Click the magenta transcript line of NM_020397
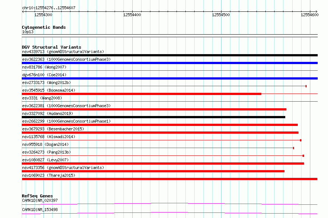This screenshot has height=218, width=328. (x=170, y=204)
